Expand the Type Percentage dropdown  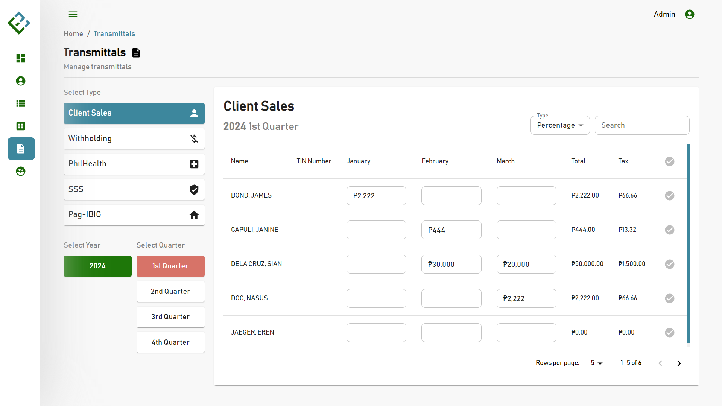pyautogui.click(x=560, y=125)
